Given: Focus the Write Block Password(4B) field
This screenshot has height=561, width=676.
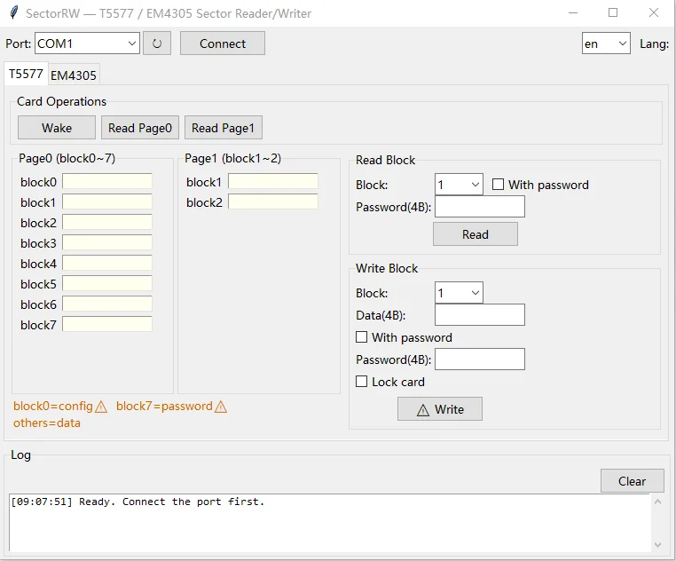Looking at the screenshot, I should (x=480, y=359).
